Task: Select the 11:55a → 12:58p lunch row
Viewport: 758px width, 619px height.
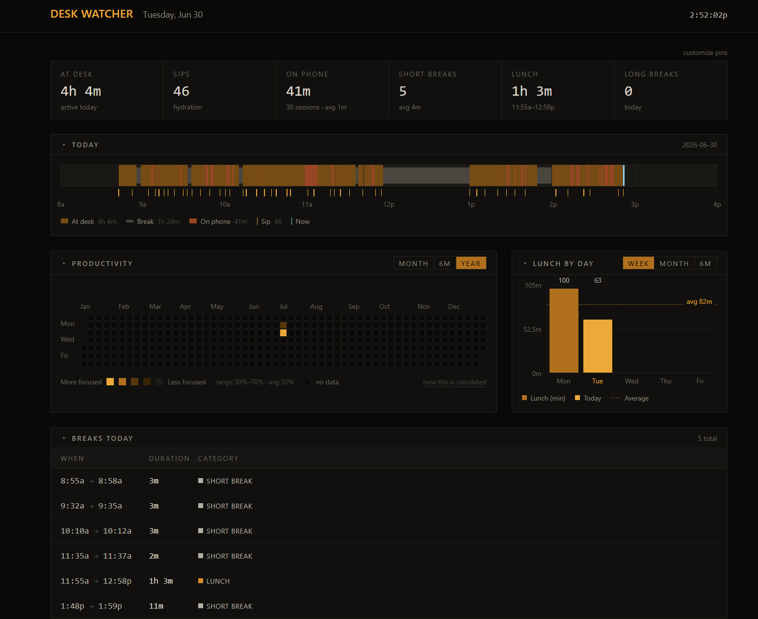Action: point(389,581)
